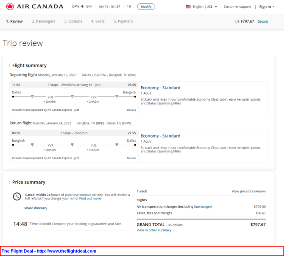Open Details link next to US $797.67
This screenshot has width=284, height=256.
coord(263,21)
